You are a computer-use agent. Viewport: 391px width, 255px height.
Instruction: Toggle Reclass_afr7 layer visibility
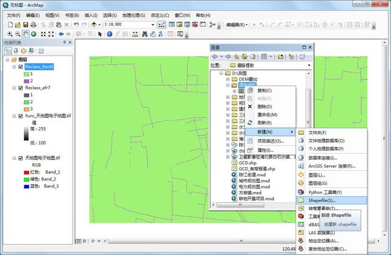(21, 88)
